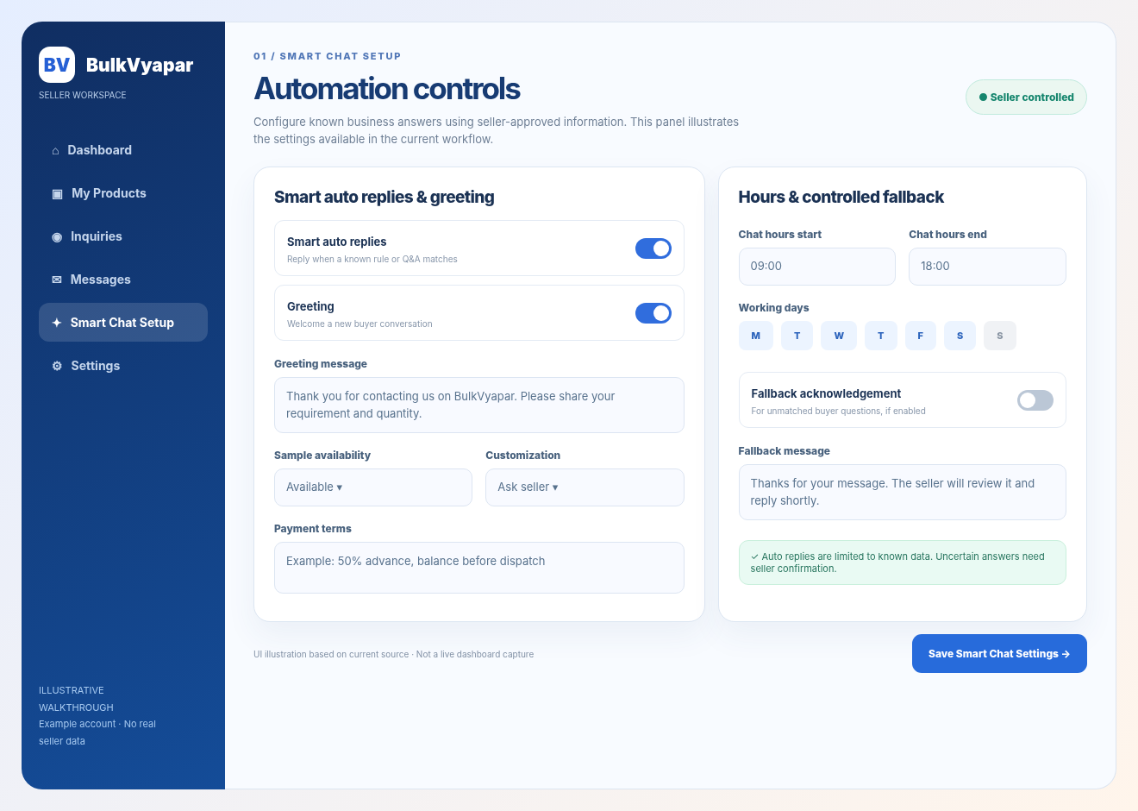Click the Chat hours end field
The image size is (1138, 811).
[x=987, y=267]
